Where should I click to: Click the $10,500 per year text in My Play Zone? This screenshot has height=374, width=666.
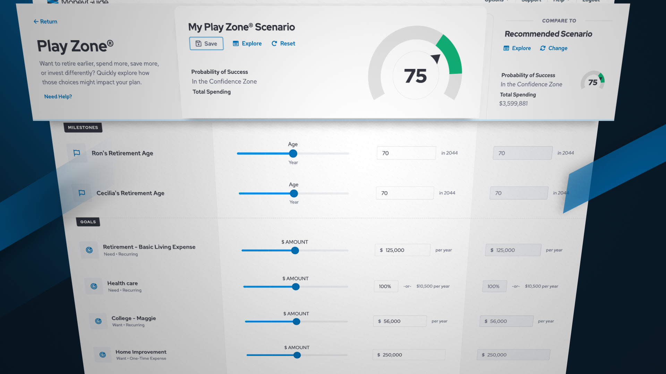433,286
